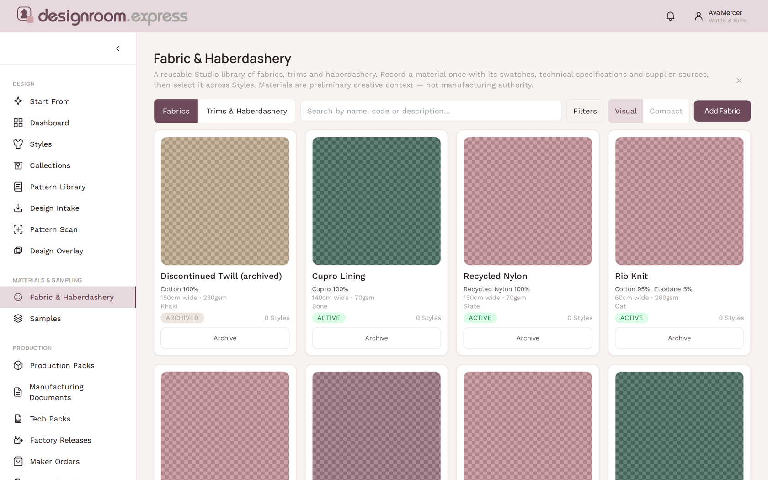Click the Pattern Scan icon
Image resolution: width=768 pixels, height=480 pixels.
click(x=18, y=229)
